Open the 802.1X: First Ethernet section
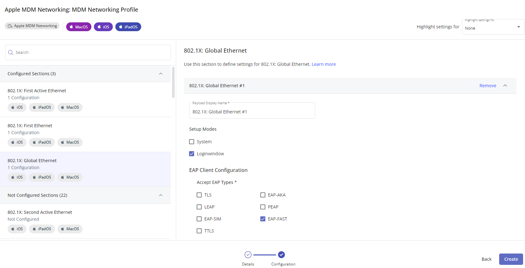525x268 pixels. (x=85, y=134)
